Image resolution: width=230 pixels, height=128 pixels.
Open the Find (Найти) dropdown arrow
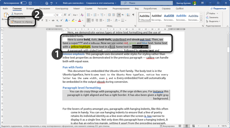click(218, 14)
